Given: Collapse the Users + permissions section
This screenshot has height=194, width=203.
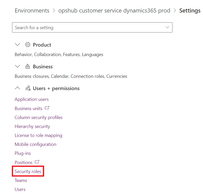Looking at the screenshot, I should [x=17, y=88].
